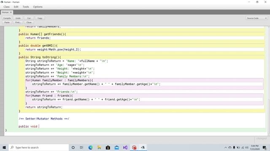270x151 pixels.
Task: Click the Paste button
Action: tap(7, 22)
